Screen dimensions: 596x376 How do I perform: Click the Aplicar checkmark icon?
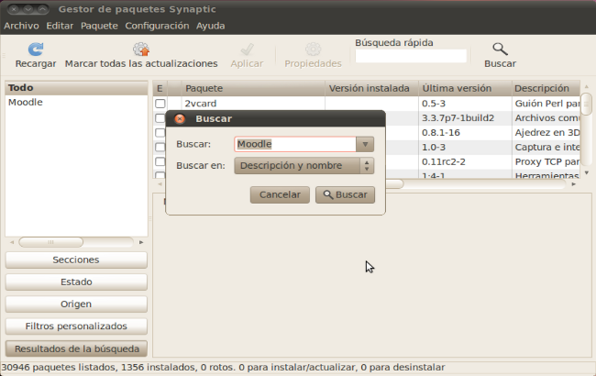click(x=246, y=49)
